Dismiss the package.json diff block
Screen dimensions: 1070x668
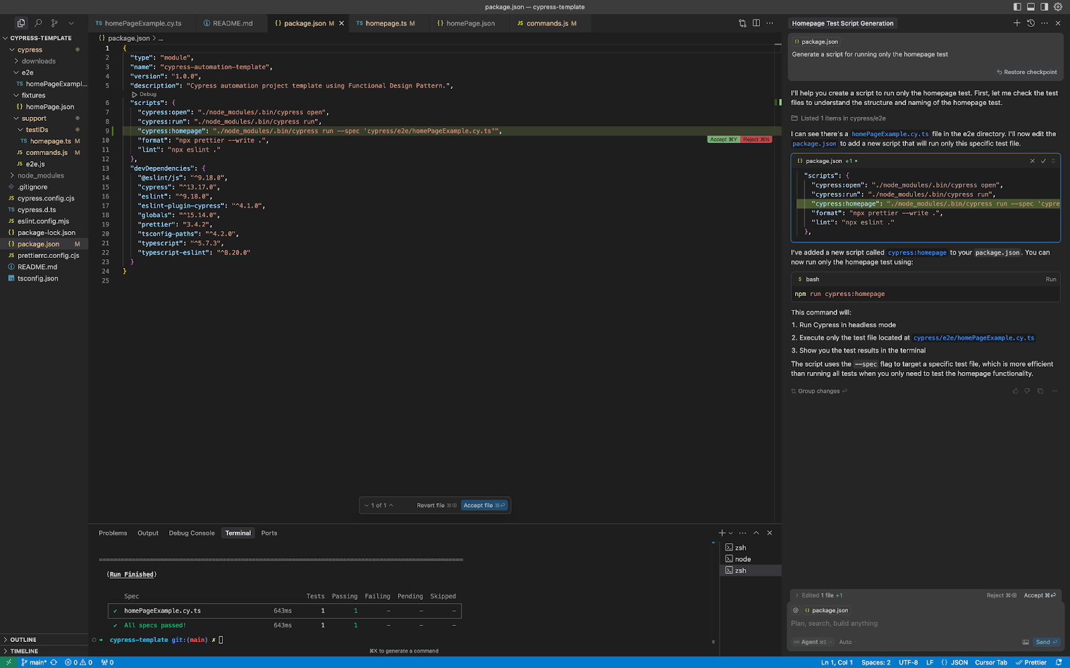[1033, 161]
